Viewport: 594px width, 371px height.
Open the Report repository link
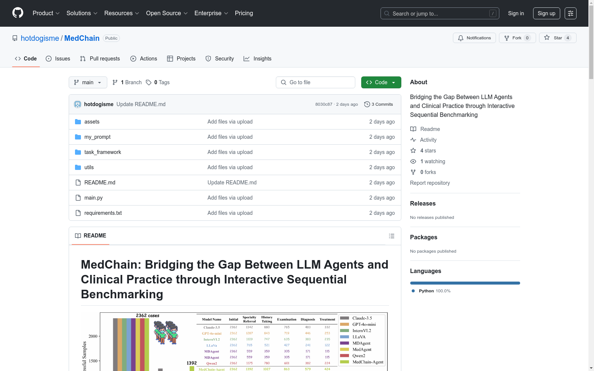pyautogui.click(x=430, y=183)
